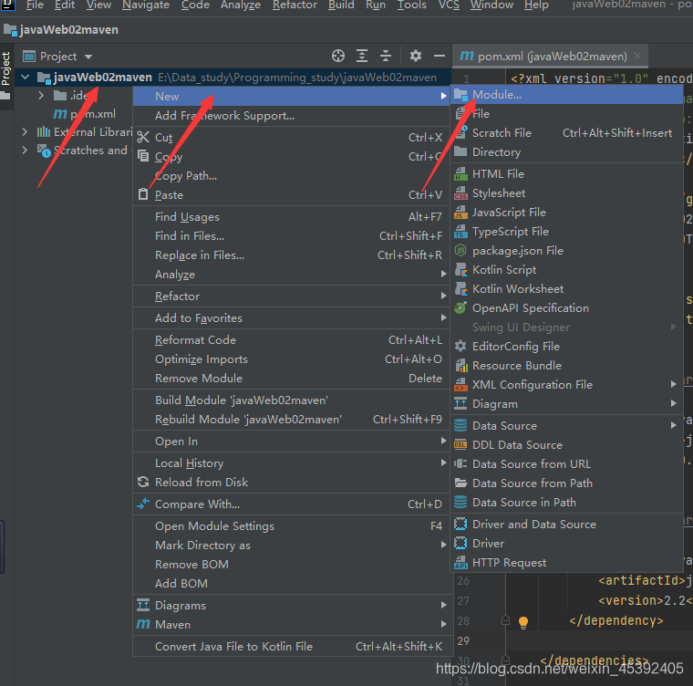The image size is (693, 686).
Task: Click the OpenAPI Specification icon
Action: pos(460,307)
